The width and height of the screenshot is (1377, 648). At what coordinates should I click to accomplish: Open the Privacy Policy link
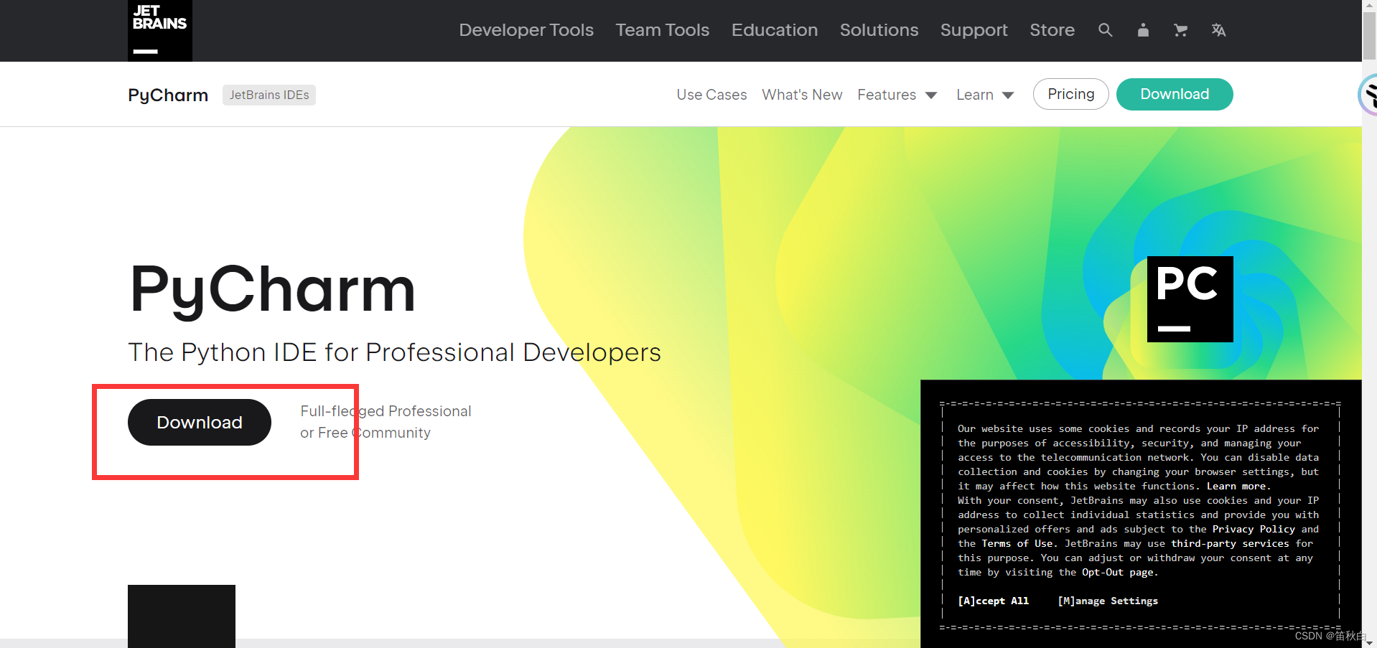[1254, 529]
